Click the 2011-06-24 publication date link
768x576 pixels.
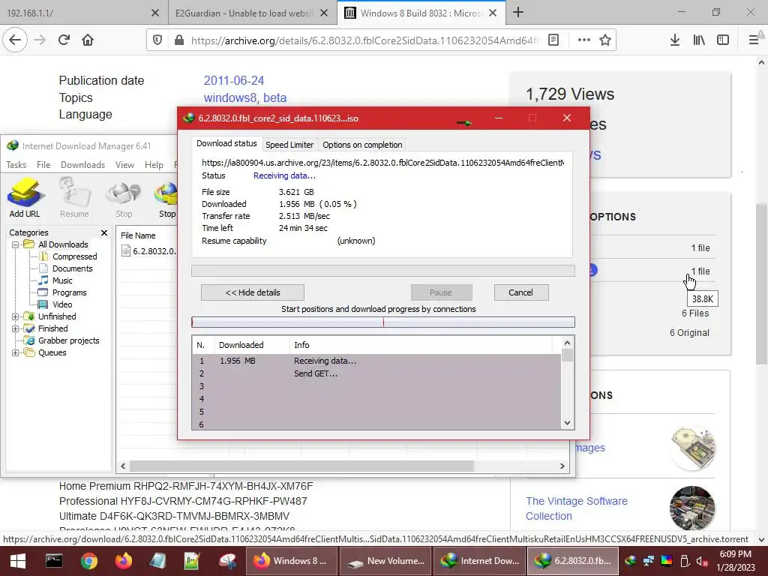tap(234, 80)
